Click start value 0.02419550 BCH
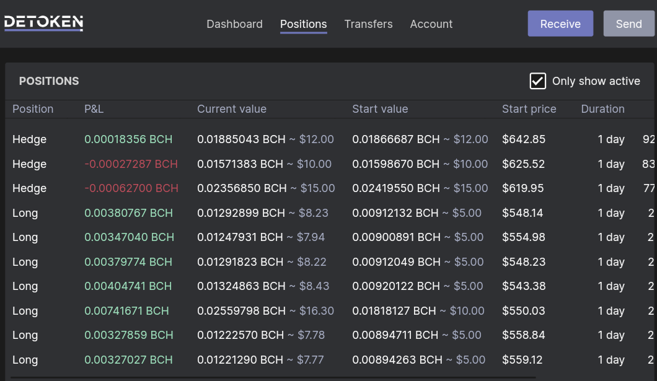This screenshot has width=657, height=381. 396,188
